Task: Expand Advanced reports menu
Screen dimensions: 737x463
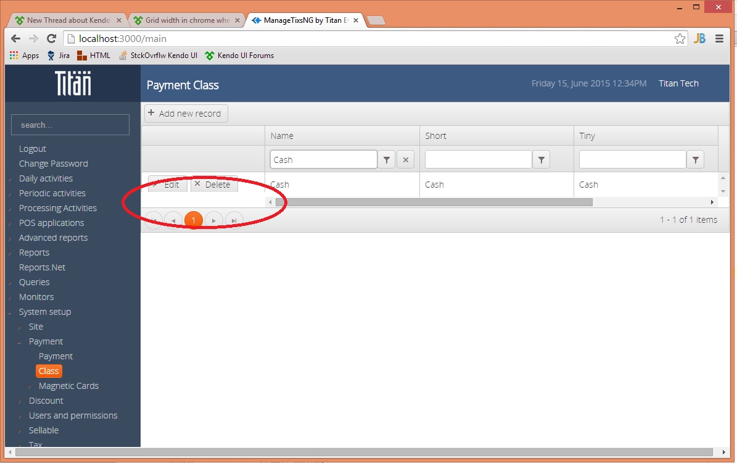Action: coord(53,238)
